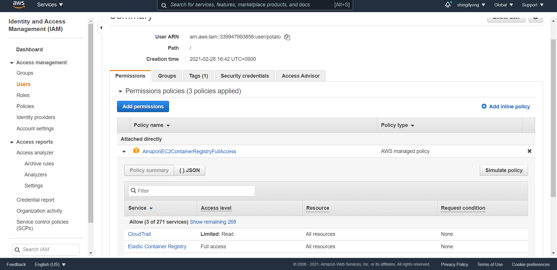The width and height of the screenshot is (557, 270).
Task: Open Archive rules in the sidebar
Action: 39,164
